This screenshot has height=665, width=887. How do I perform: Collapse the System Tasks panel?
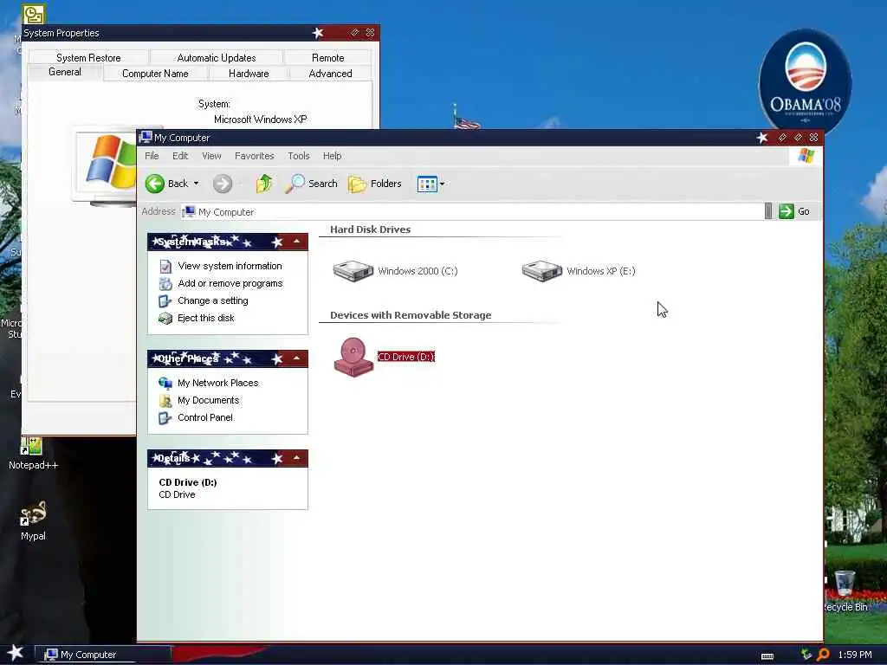[x=296, y=242]
